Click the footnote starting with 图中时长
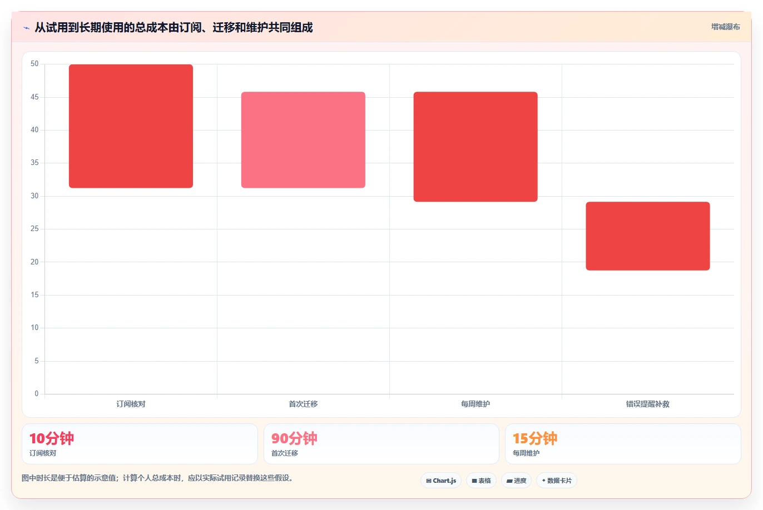 (x=157, y=478)
